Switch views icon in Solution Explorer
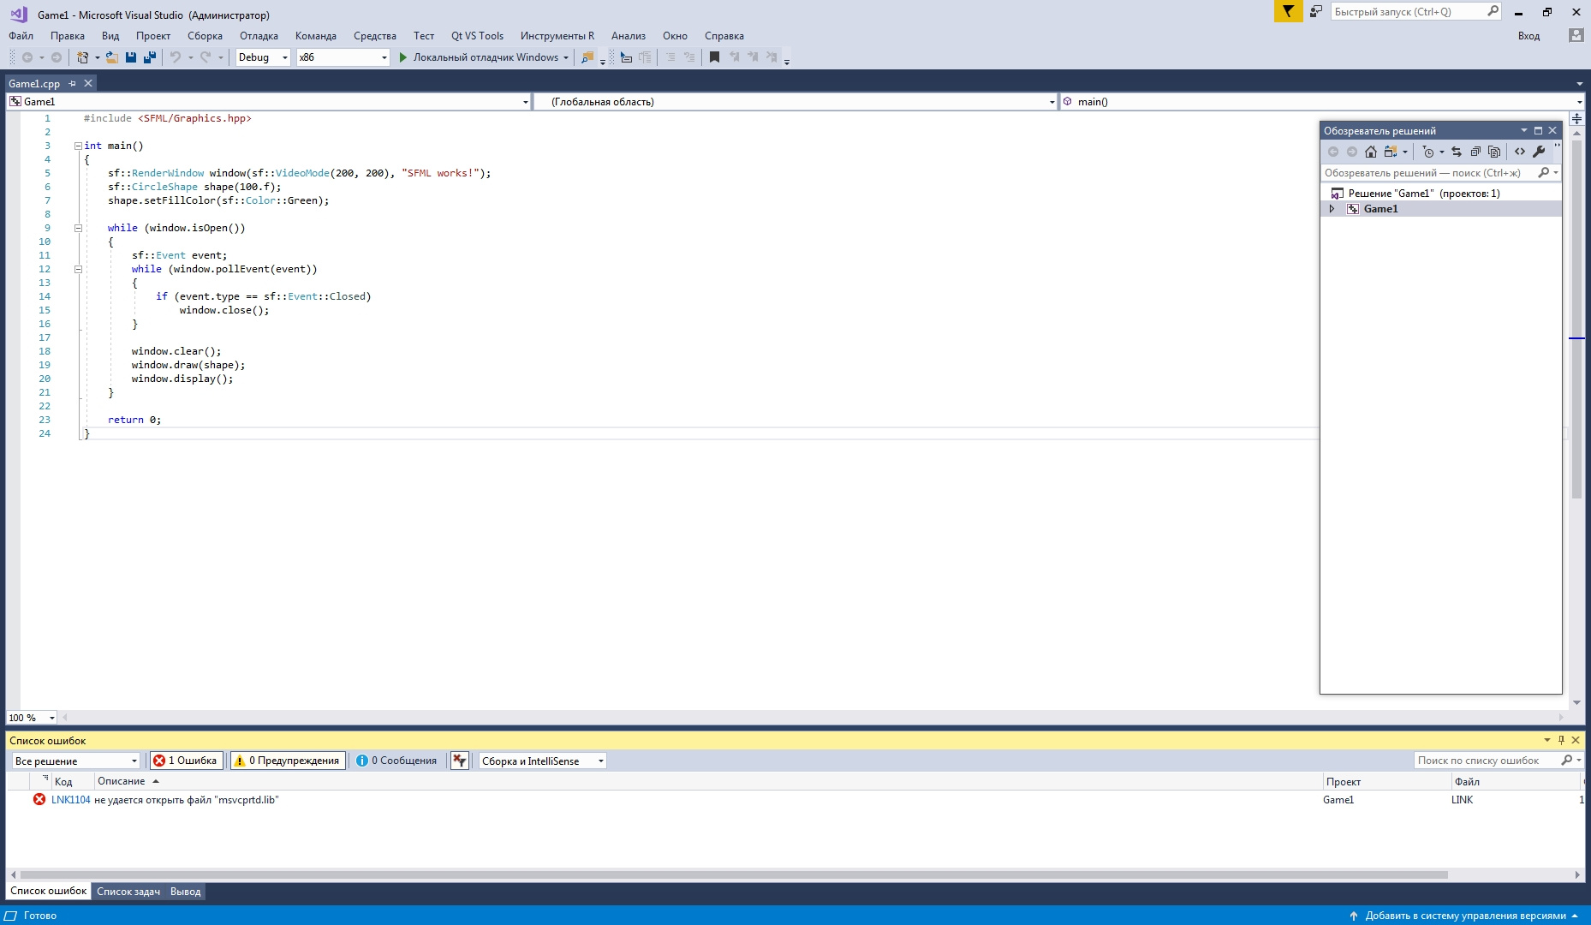The width and height of the screenshot is (1591, 925). coord(1391,152)
